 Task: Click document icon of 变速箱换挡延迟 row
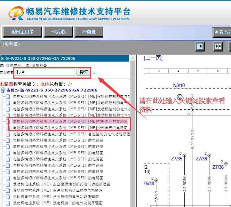tap(8, 190)
